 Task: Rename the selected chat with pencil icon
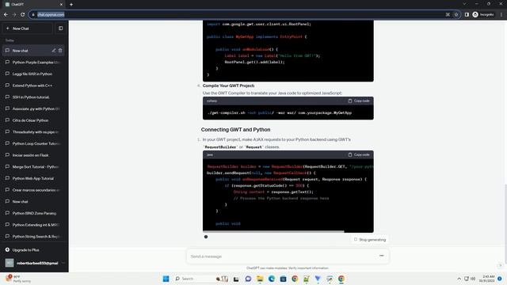pyautogui.click(x=54, y=51)
